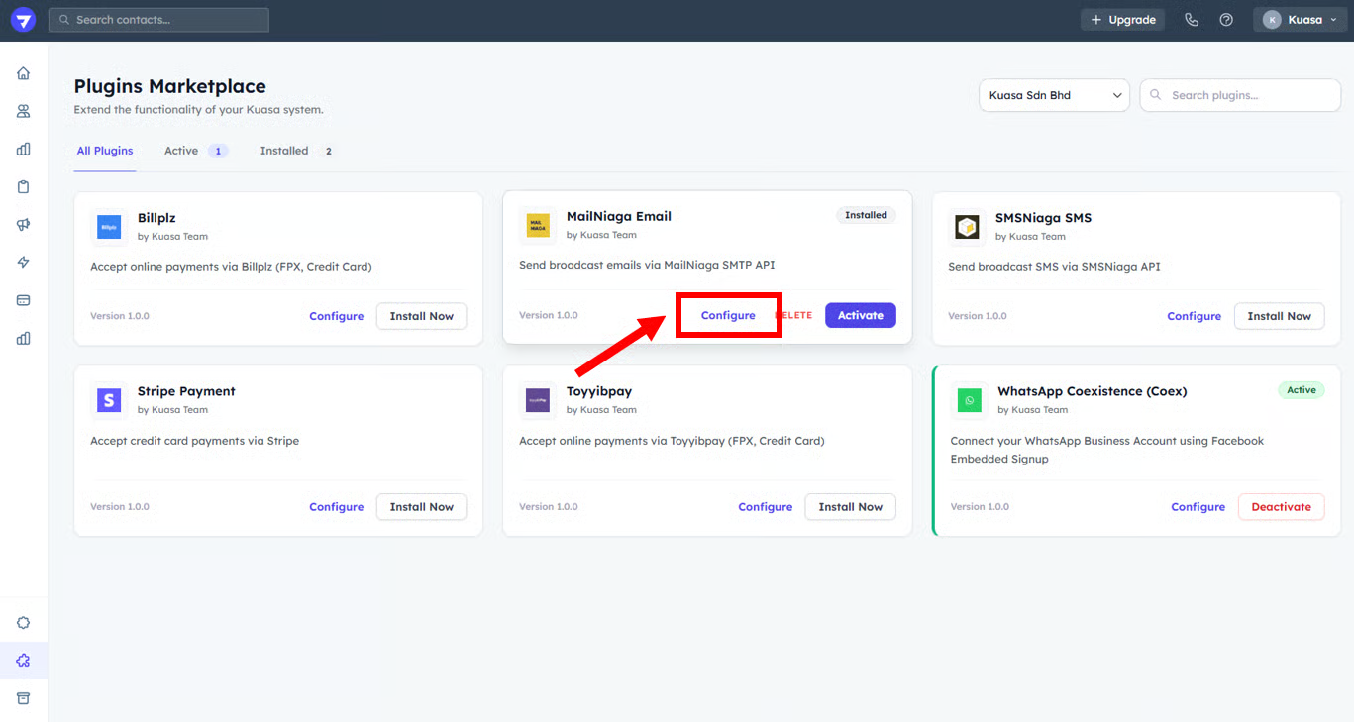Open the Home icon in sidebar

point(24,73)
